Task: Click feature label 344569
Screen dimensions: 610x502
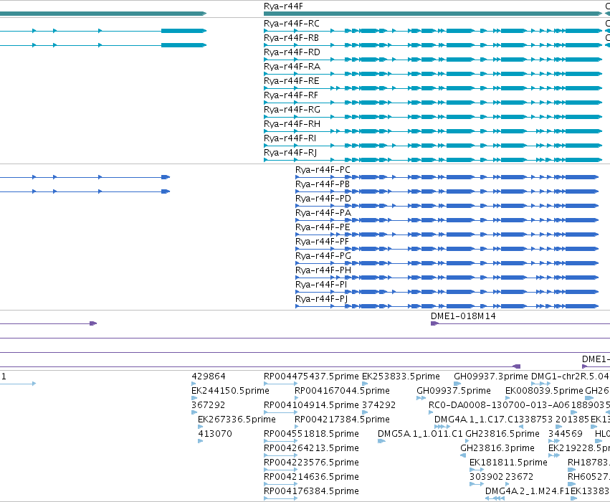Action: pos(566,435)
